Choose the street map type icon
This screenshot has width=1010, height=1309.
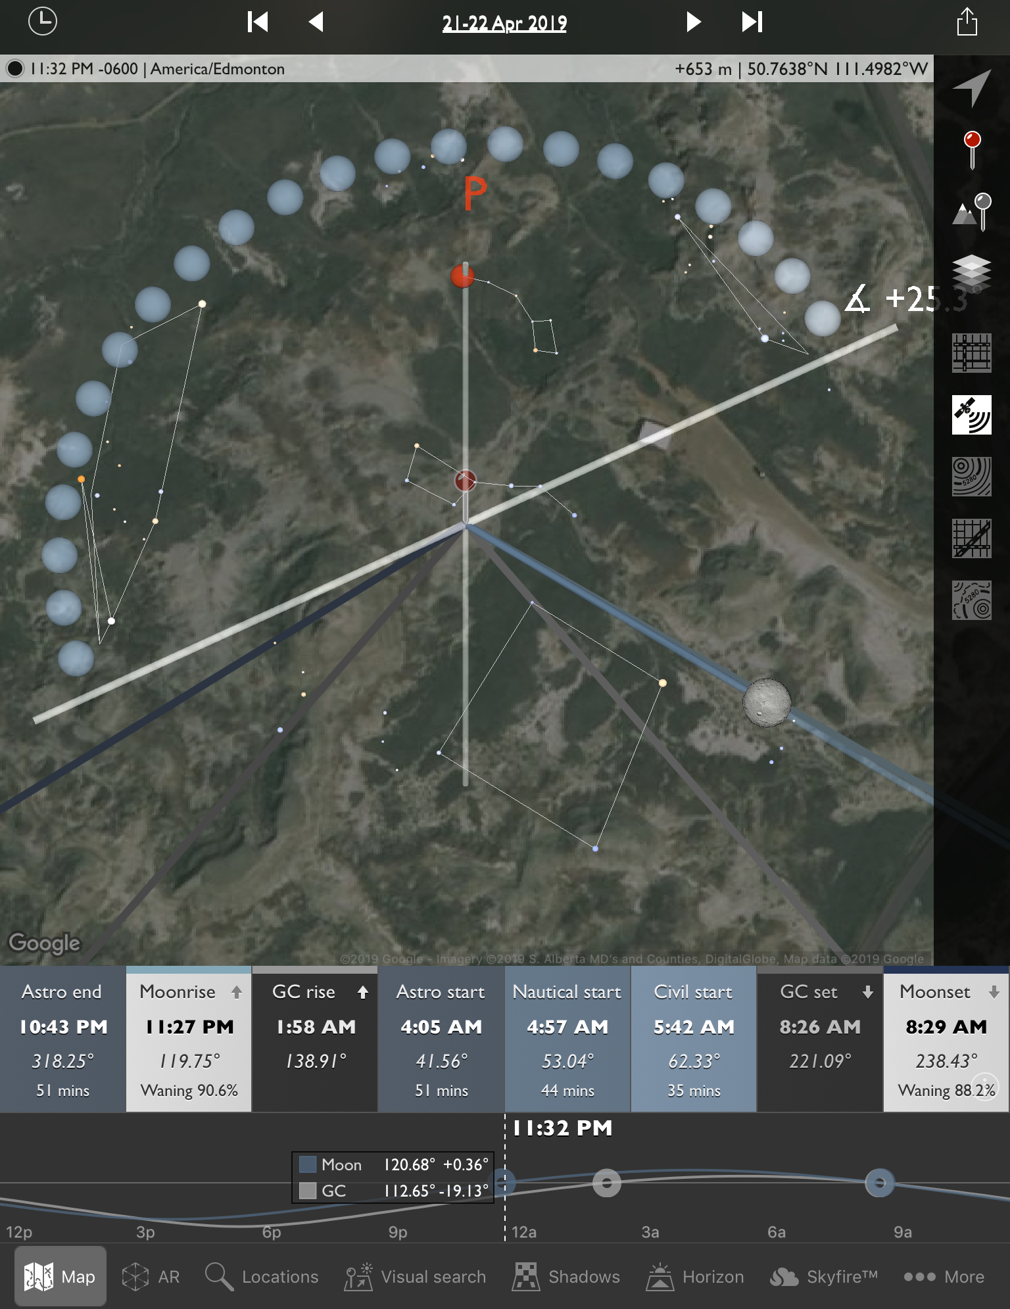pyautogui.click(x=972, y=353)
